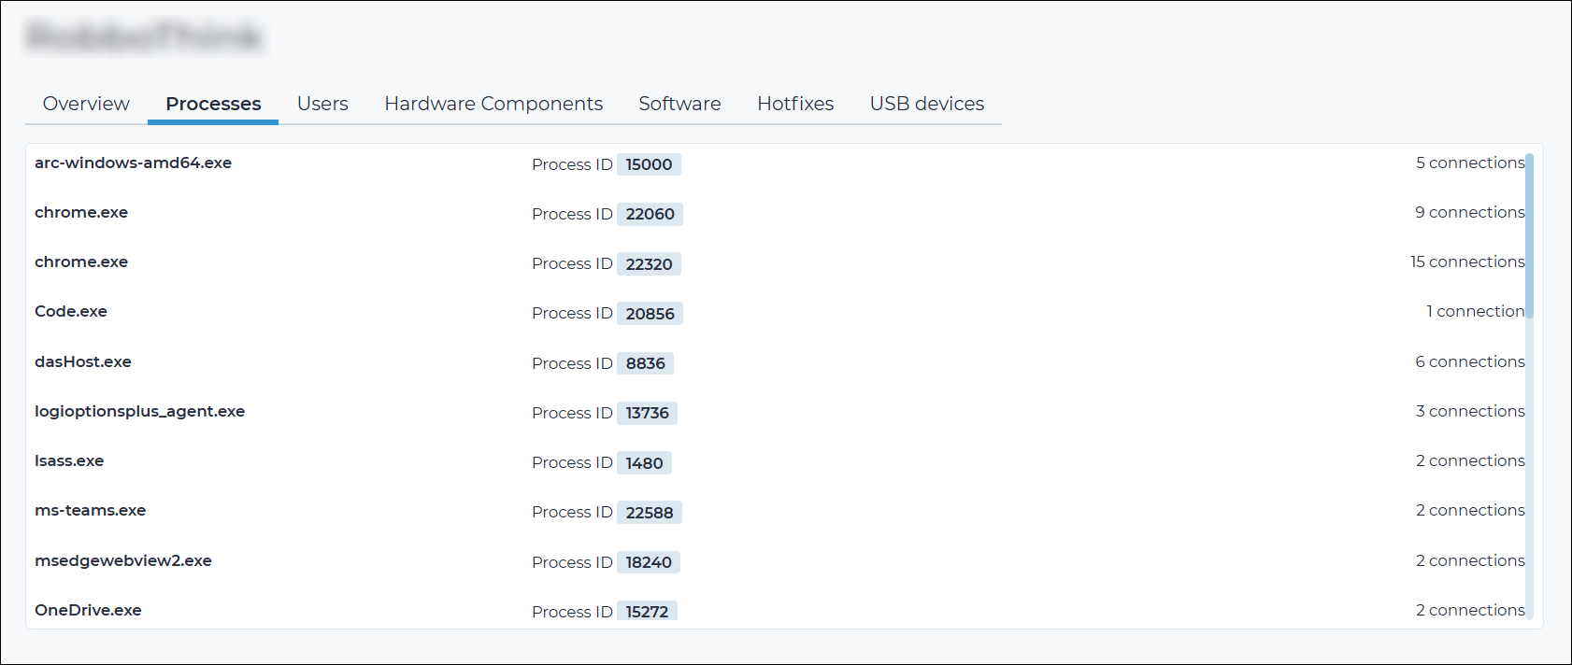Click chrome.exe with Process ID 22060
1572x665 pixels.
pyautogui.click(x=81, y=212)
